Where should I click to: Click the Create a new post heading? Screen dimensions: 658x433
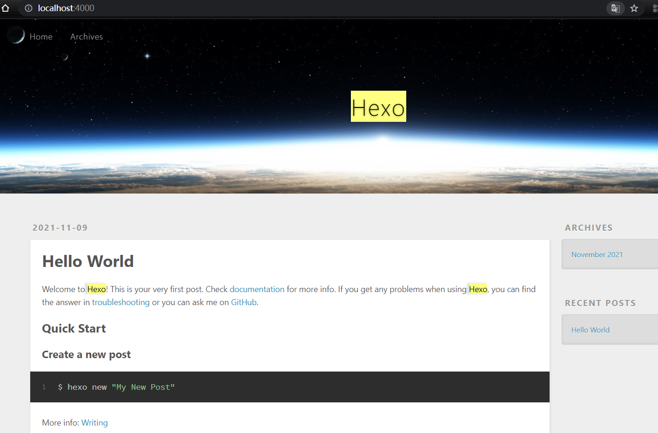[86, 355]
